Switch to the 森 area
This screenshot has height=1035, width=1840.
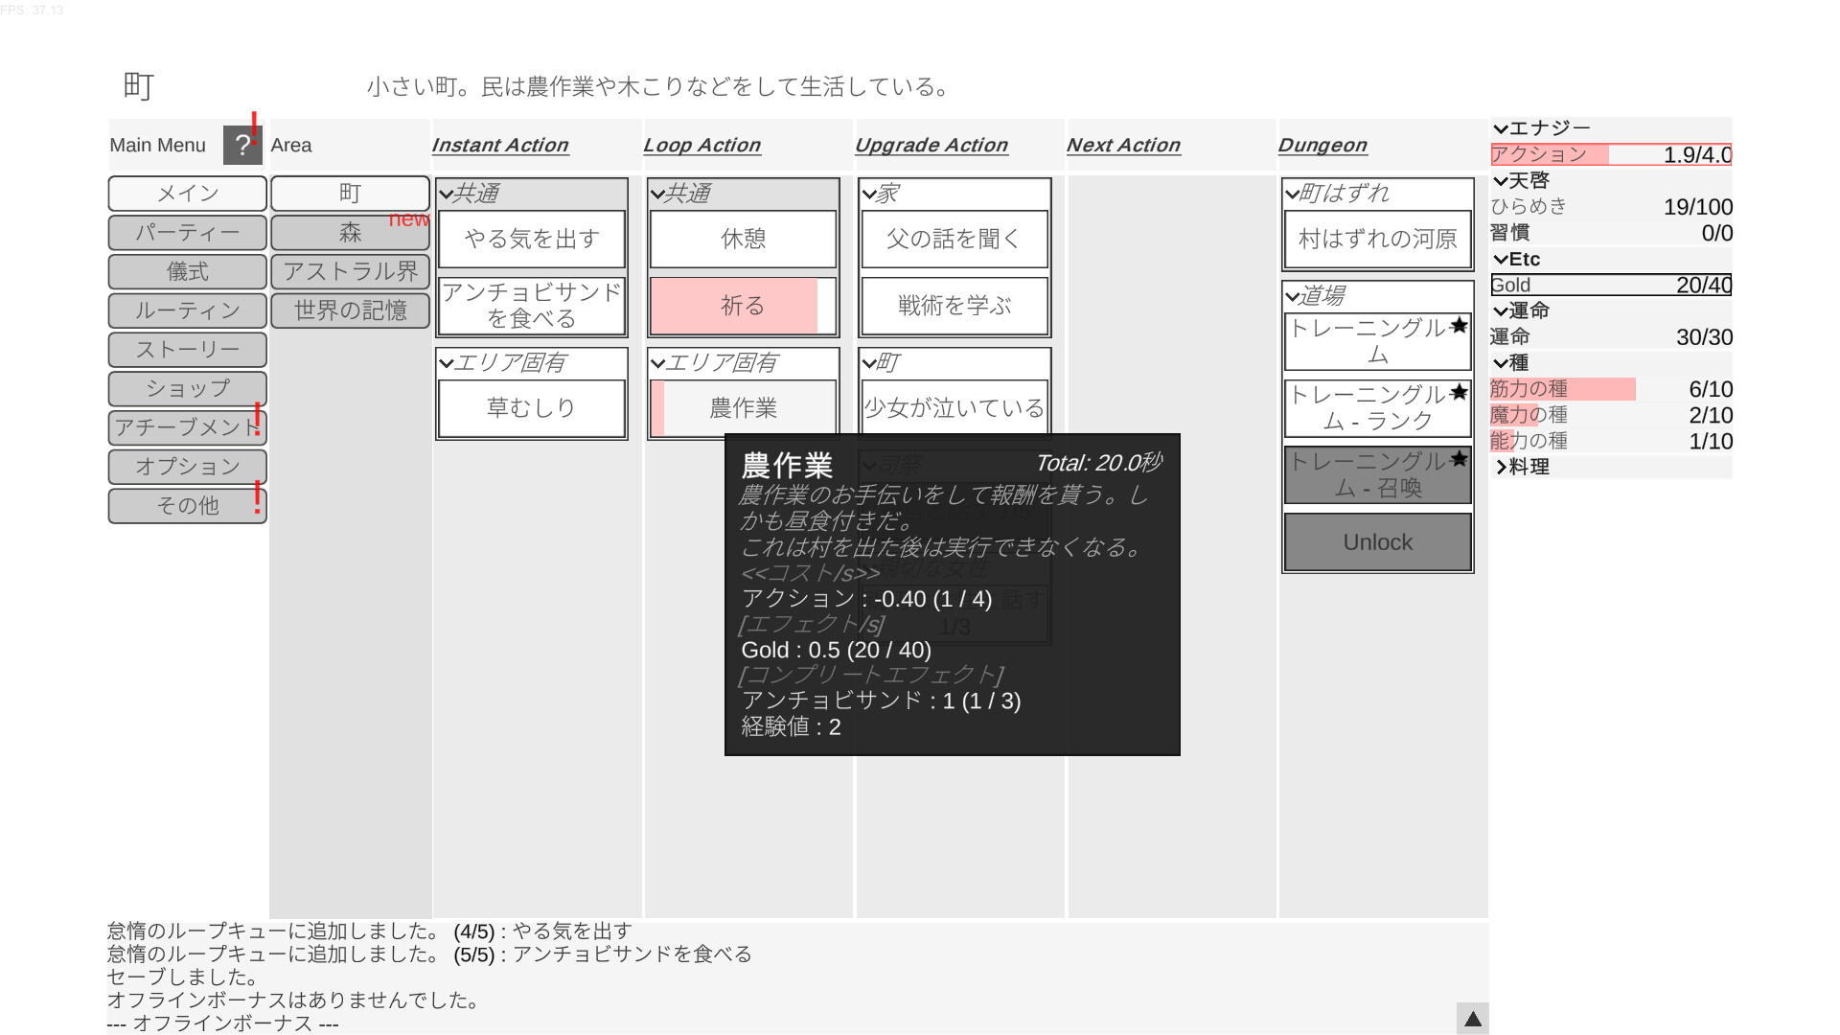(350, 233)
